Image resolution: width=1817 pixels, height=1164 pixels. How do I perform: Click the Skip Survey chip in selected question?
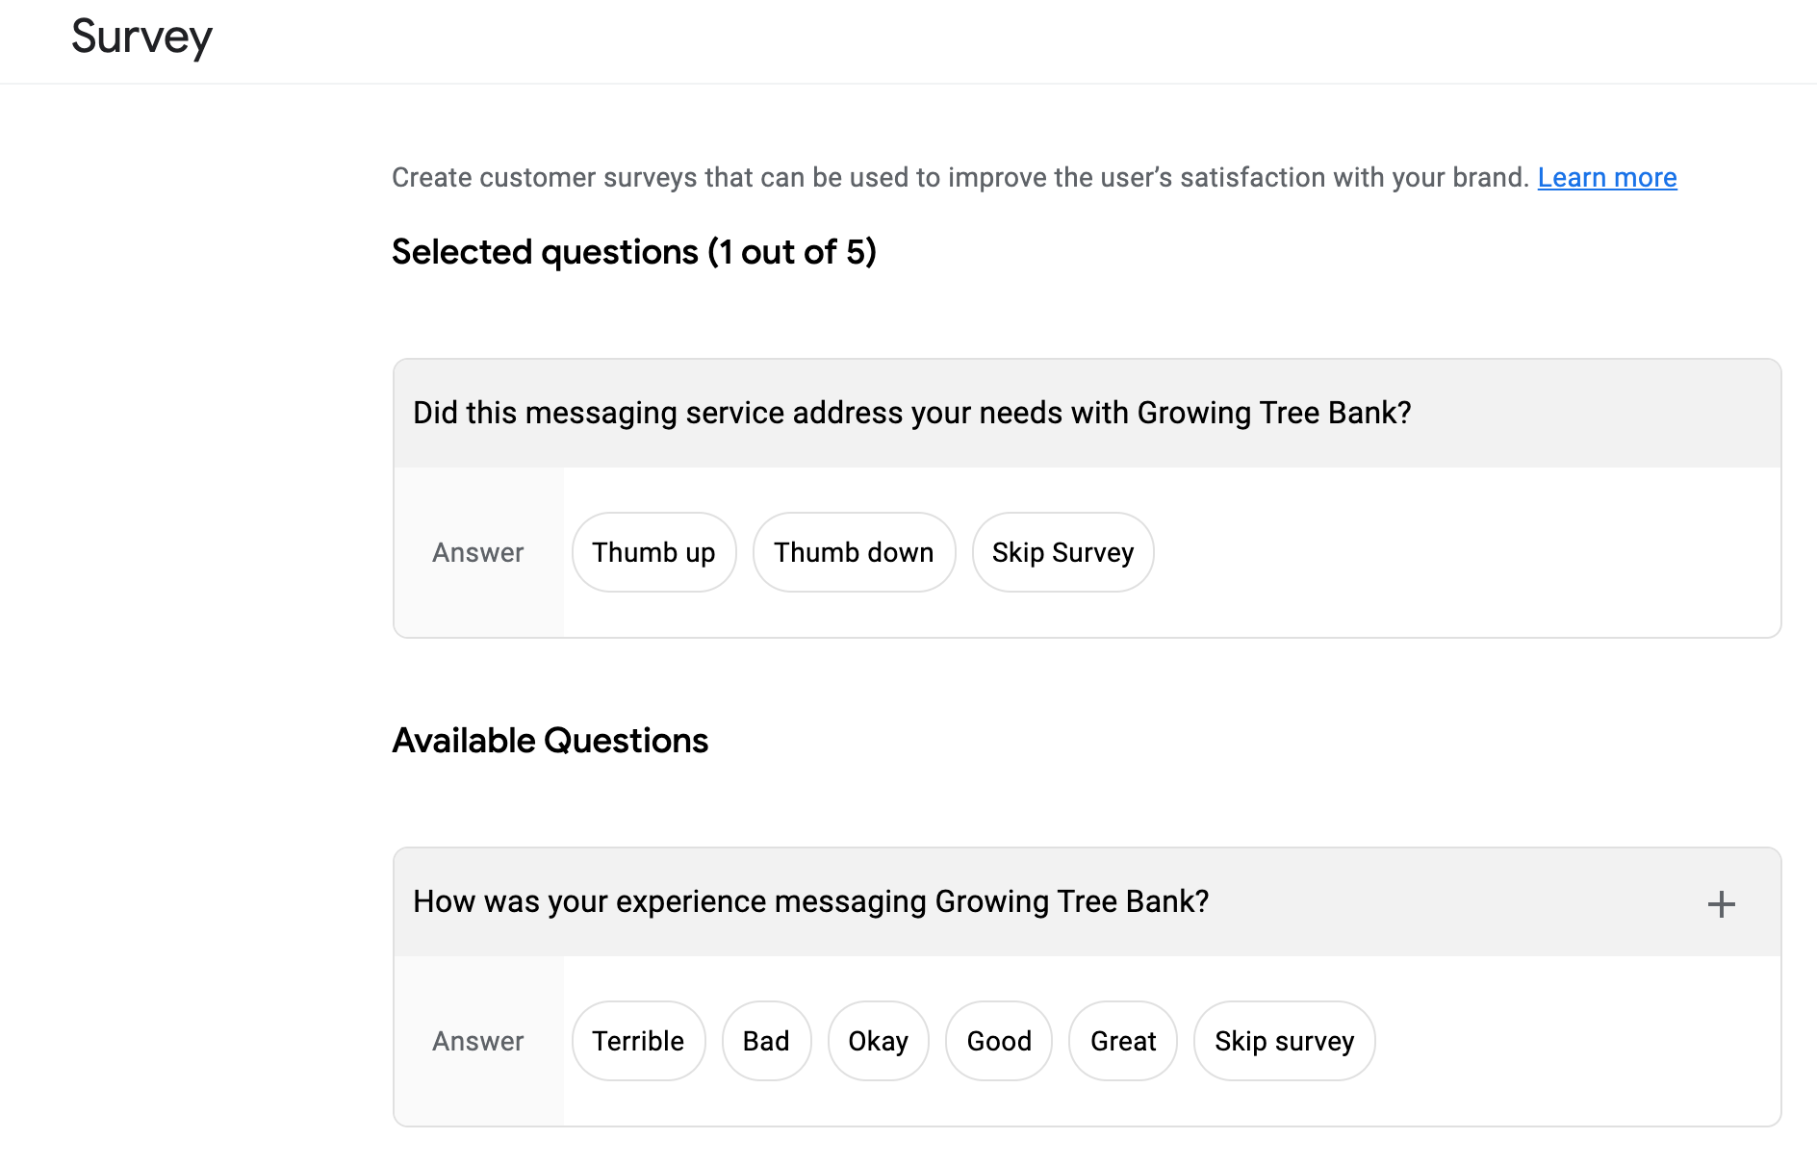[x=1062, y=552]
